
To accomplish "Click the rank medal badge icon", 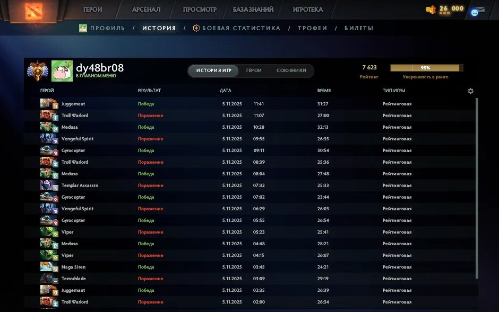I will click(37, 71).
